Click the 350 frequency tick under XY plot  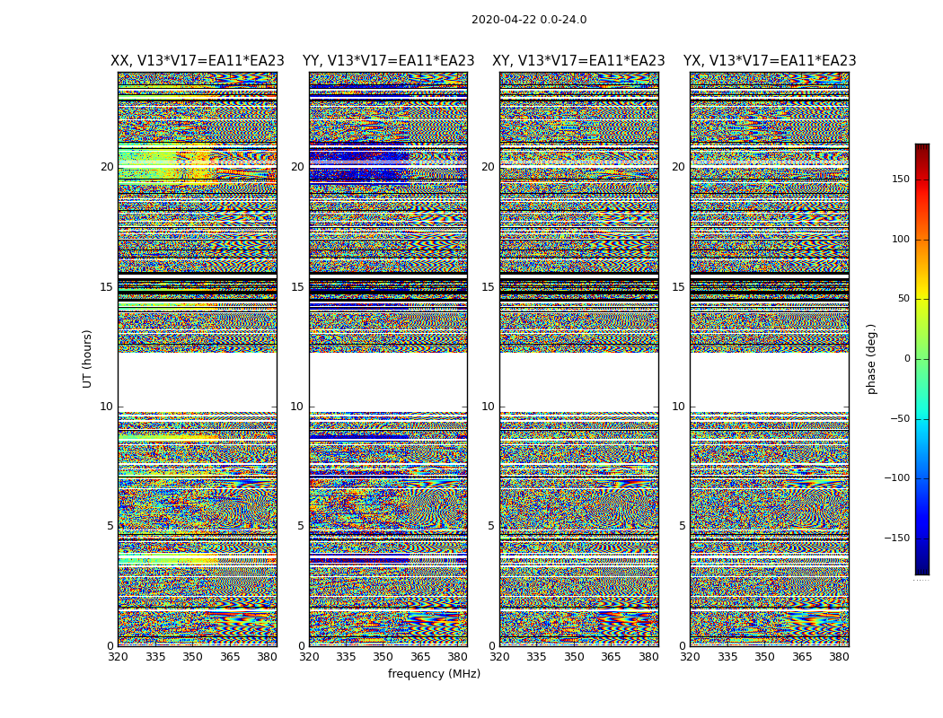tap(574, 657)
